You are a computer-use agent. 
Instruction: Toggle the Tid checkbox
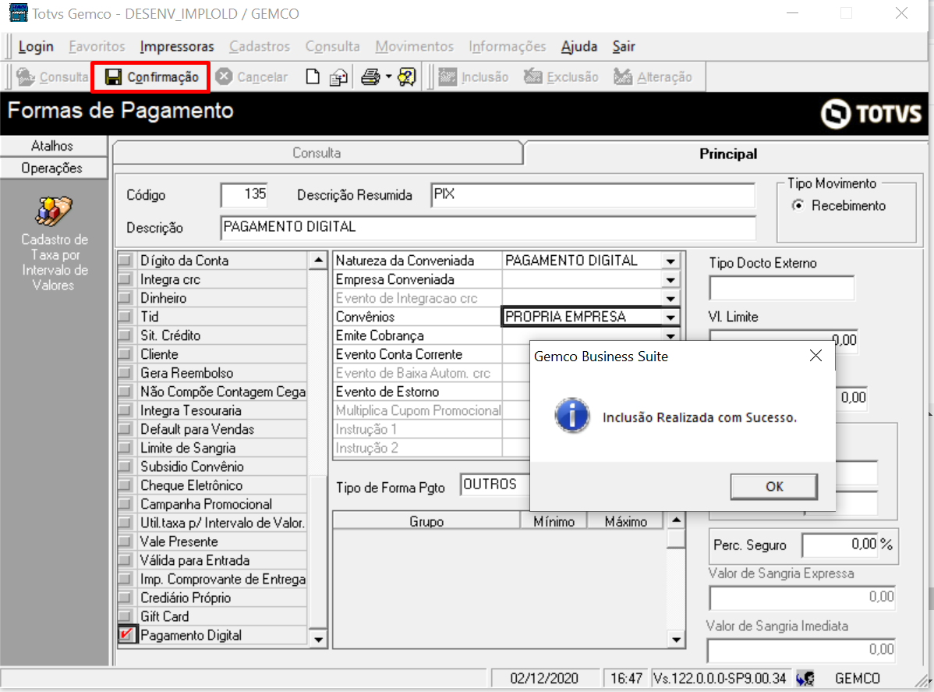click(x=125, y=317)
